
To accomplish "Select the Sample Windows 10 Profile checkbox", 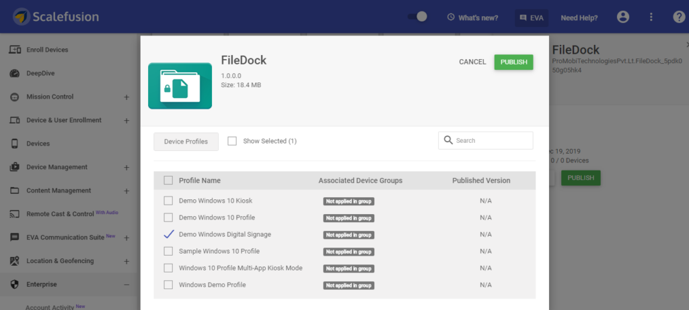I will tap(168, 251).
